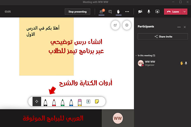Screen dimensions: 191x127
Task: Close the Participants panel
Action: click(185, 27)
